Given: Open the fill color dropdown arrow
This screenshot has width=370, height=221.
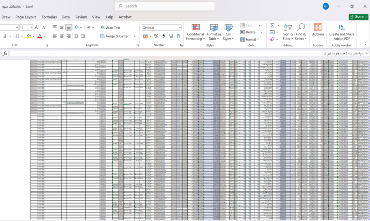Looking at the screenshot, I should (x=33, y=36).
